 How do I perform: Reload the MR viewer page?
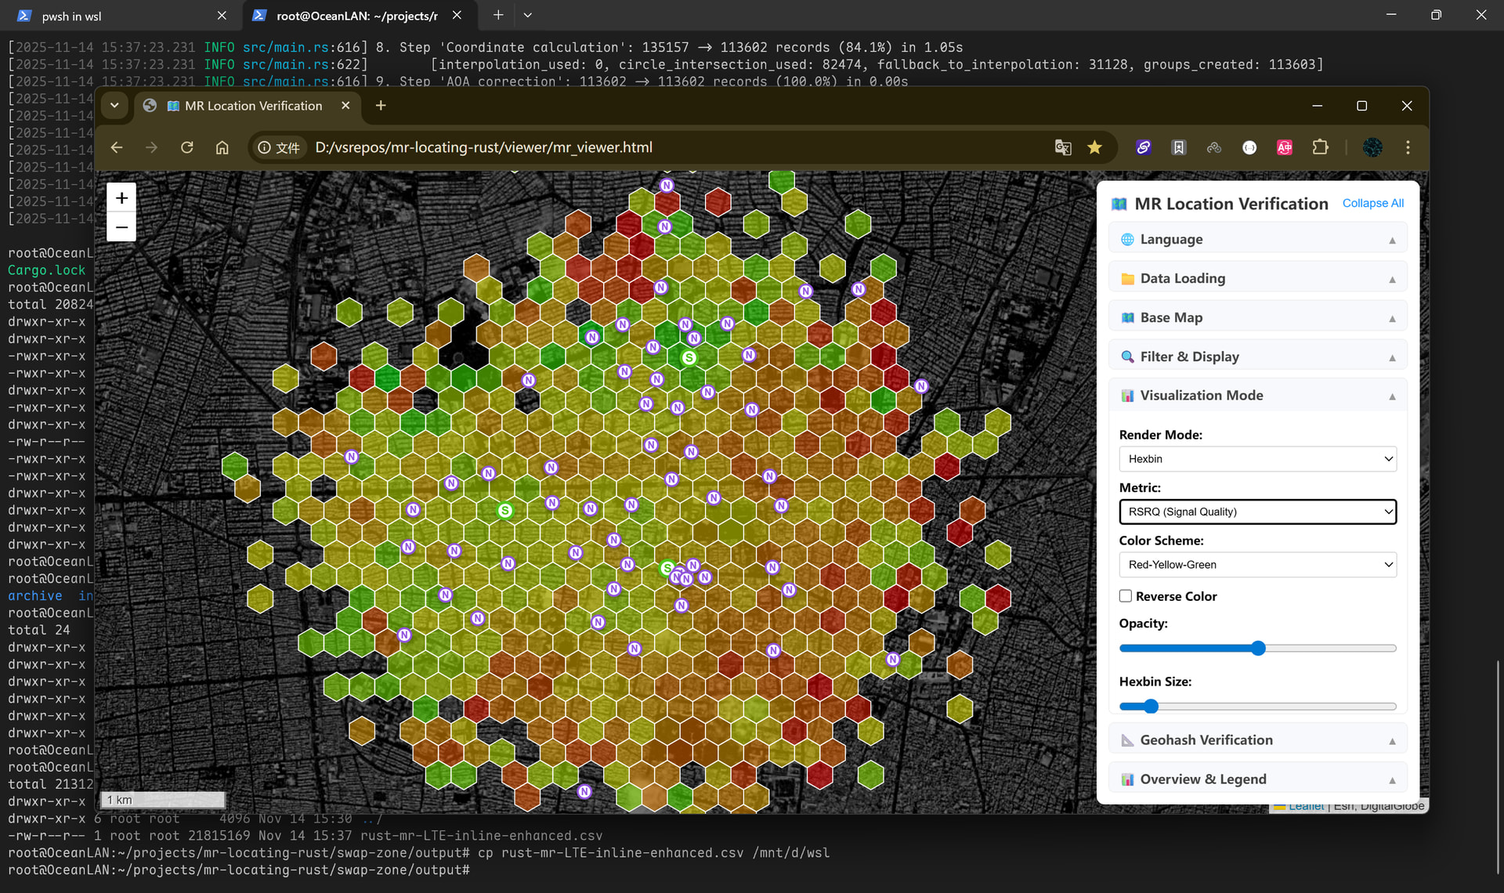pos(186,147)
